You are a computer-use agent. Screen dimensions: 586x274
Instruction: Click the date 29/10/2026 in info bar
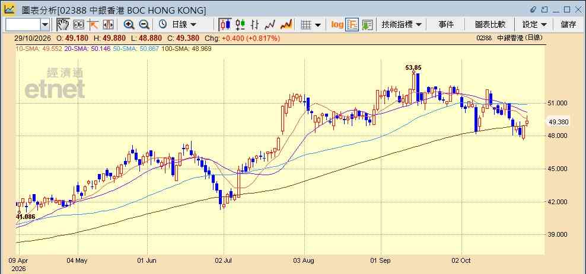click(33, 38)
